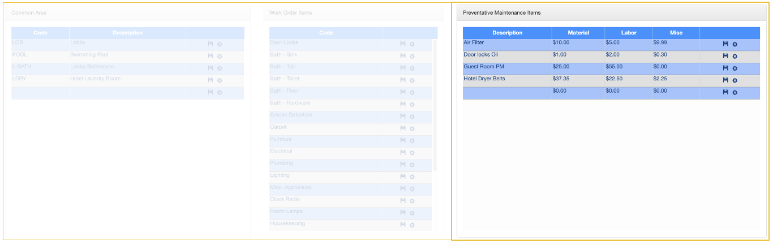
Task: Click the Material column header
Action: [578, 33]
